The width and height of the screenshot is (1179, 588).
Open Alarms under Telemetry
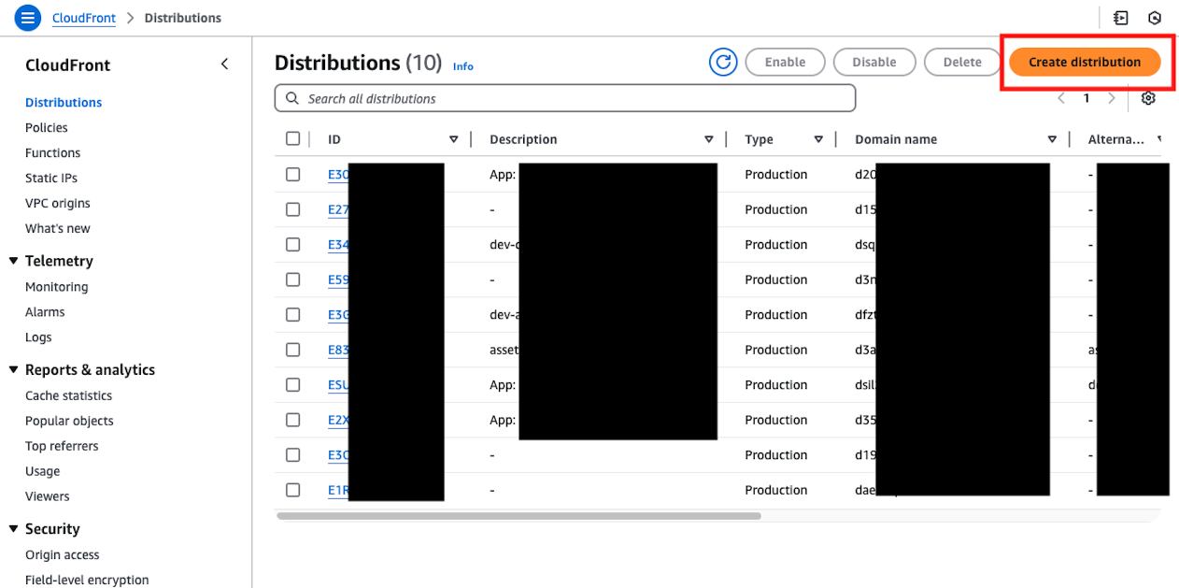click(45, 312)
